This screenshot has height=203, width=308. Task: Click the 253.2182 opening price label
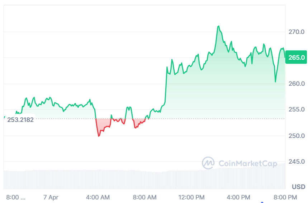(20, 119)
